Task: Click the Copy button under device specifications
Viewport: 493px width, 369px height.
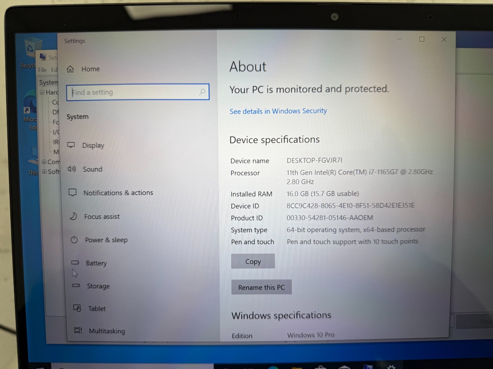Action: tap(253, 261)
